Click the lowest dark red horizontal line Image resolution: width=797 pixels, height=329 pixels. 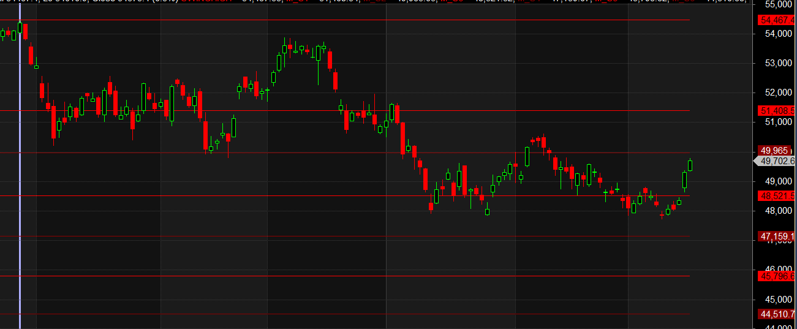tap(368, 314)
